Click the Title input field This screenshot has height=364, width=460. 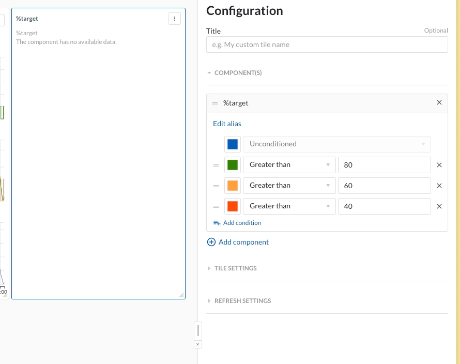(327, 44)
